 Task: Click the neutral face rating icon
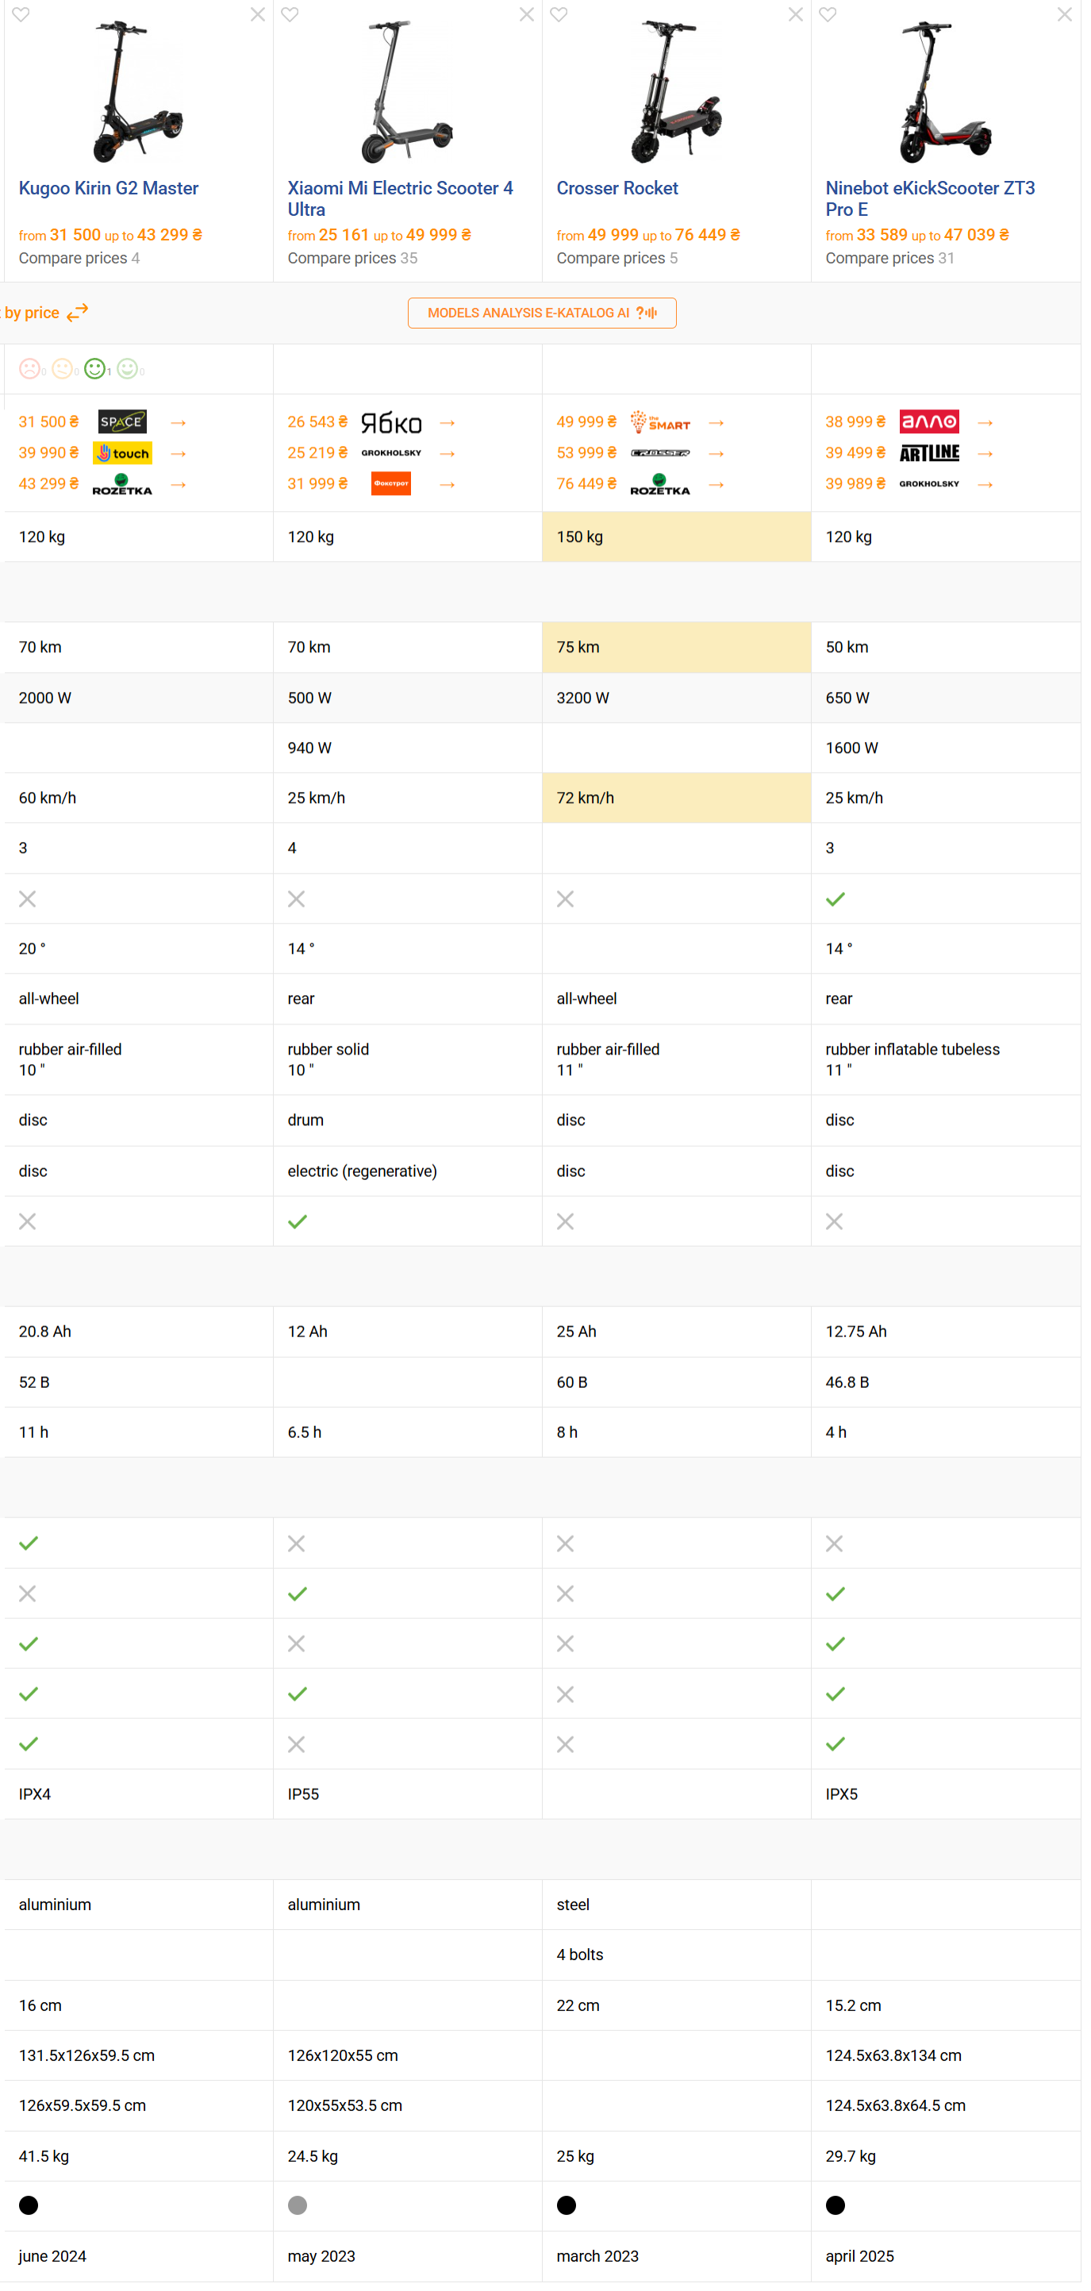click(x=62, y=368)
